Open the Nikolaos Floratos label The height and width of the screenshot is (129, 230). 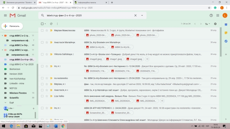tap(18, 93)
